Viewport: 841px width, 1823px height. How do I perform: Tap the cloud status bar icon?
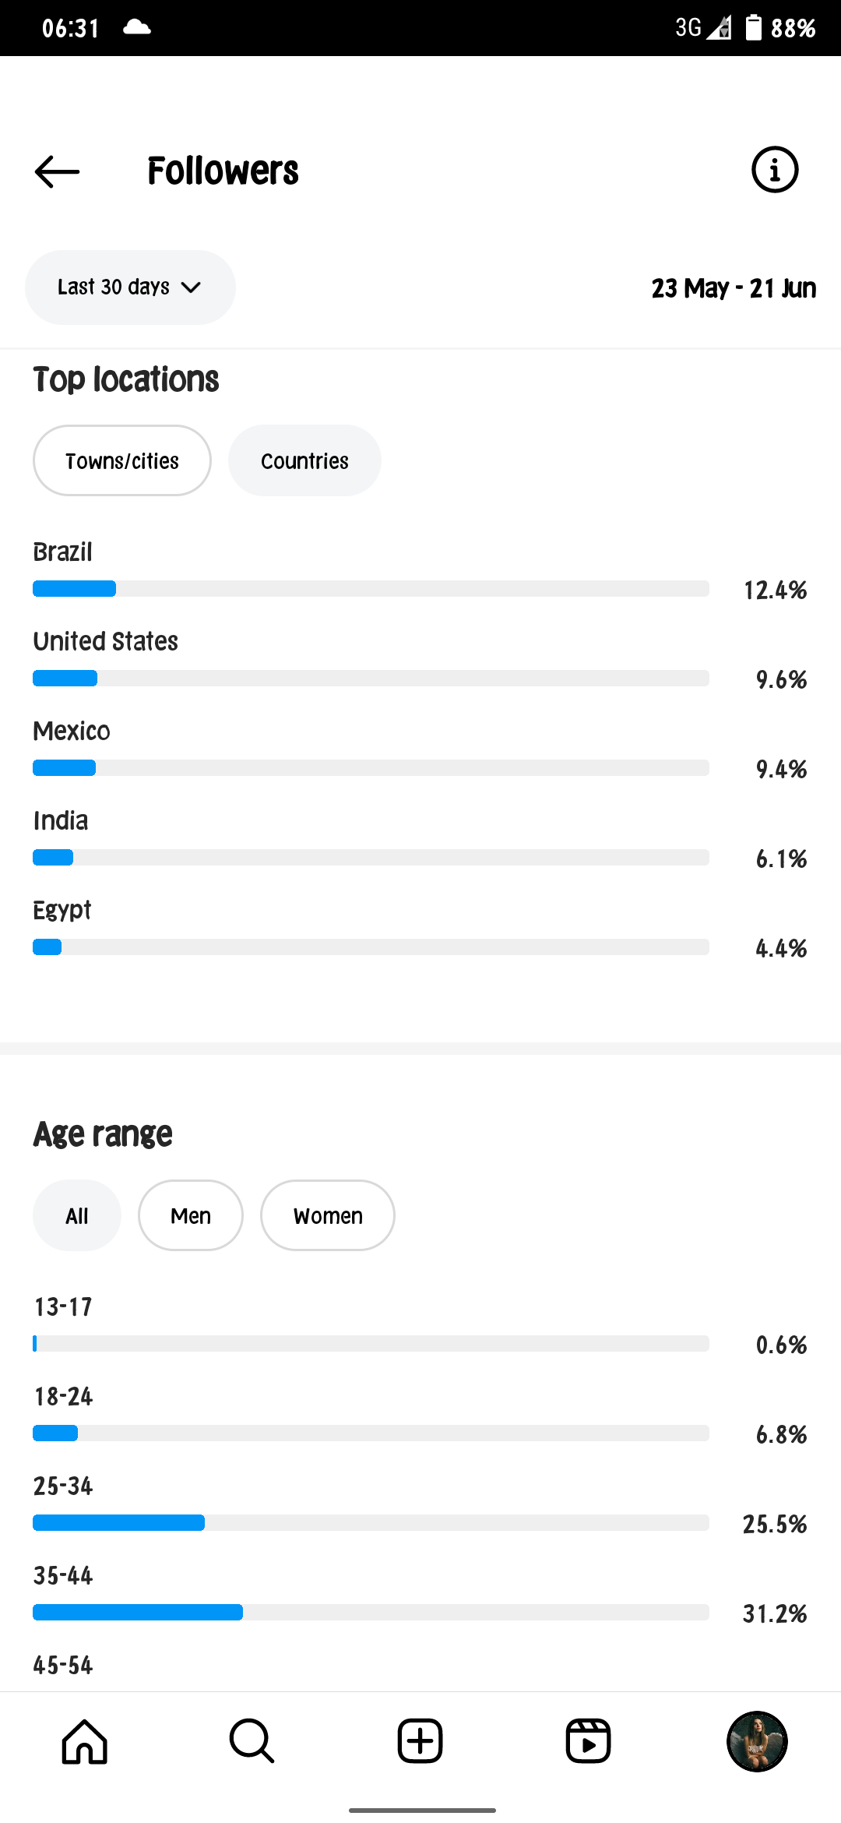click(137, 27)
